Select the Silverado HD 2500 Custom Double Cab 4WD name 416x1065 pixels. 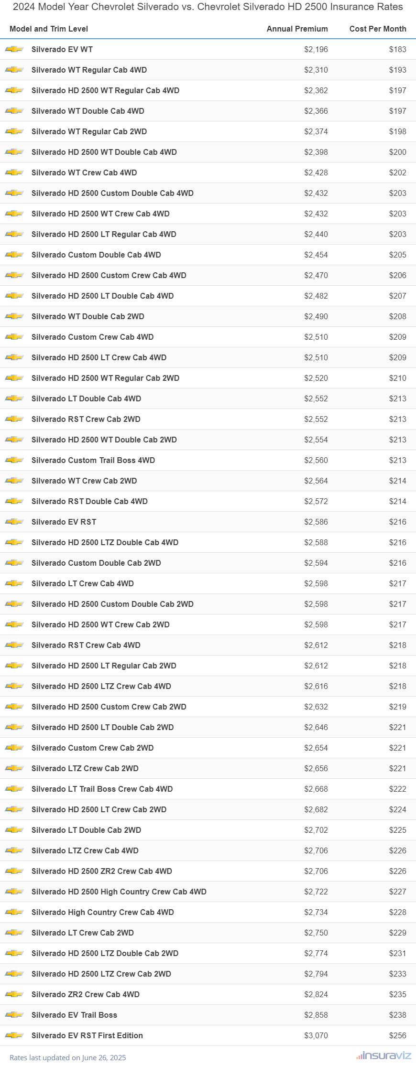[112, 193]
